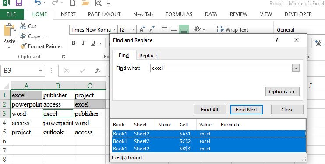Toggle Italic formatting
Screen dimensions: 325x164
[x=83, y=43]
